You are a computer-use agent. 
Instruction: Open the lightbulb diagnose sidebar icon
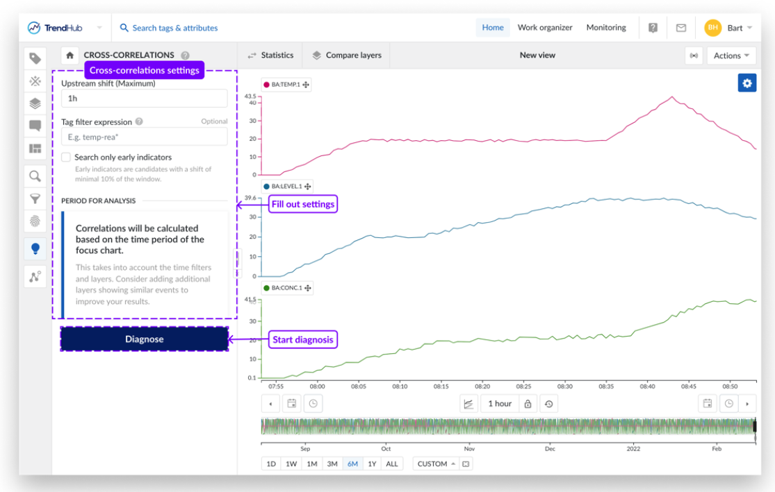point(35,248)
